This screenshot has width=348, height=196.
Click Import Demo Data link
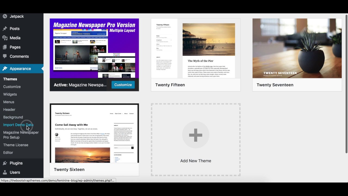click(x=18, y=125)
